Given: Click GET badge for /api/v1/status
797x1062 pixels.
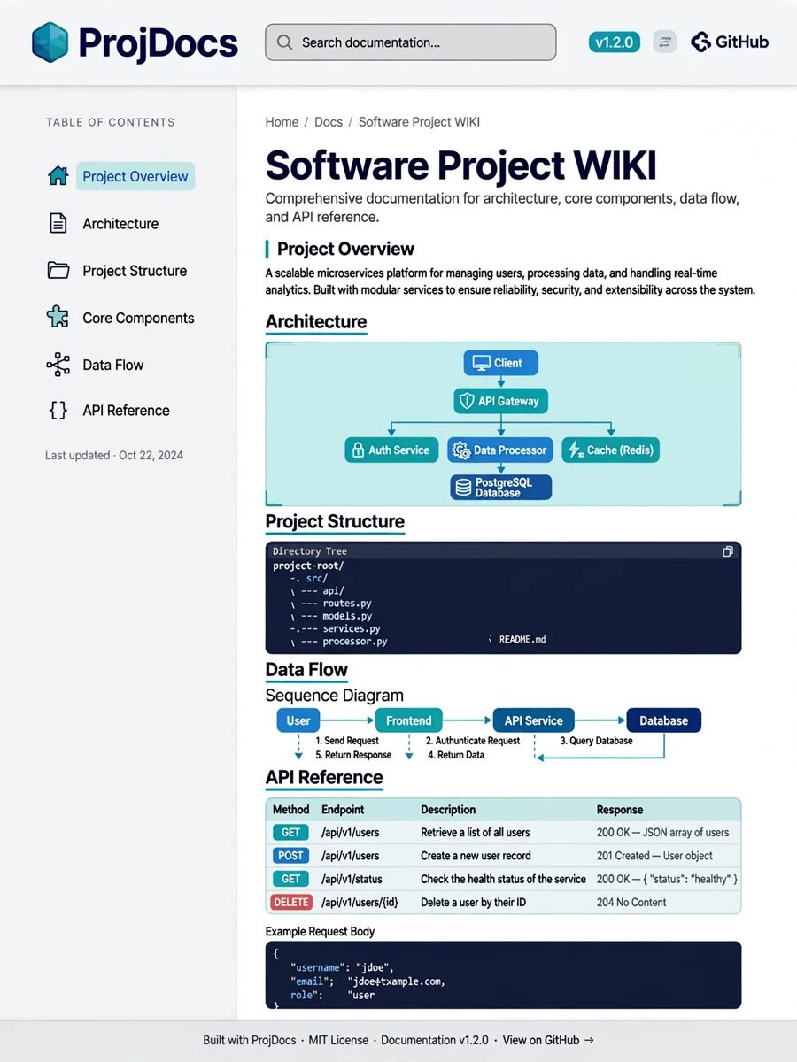Looking at the screenshot, I should pyautogui.click(x=290, y=879).
